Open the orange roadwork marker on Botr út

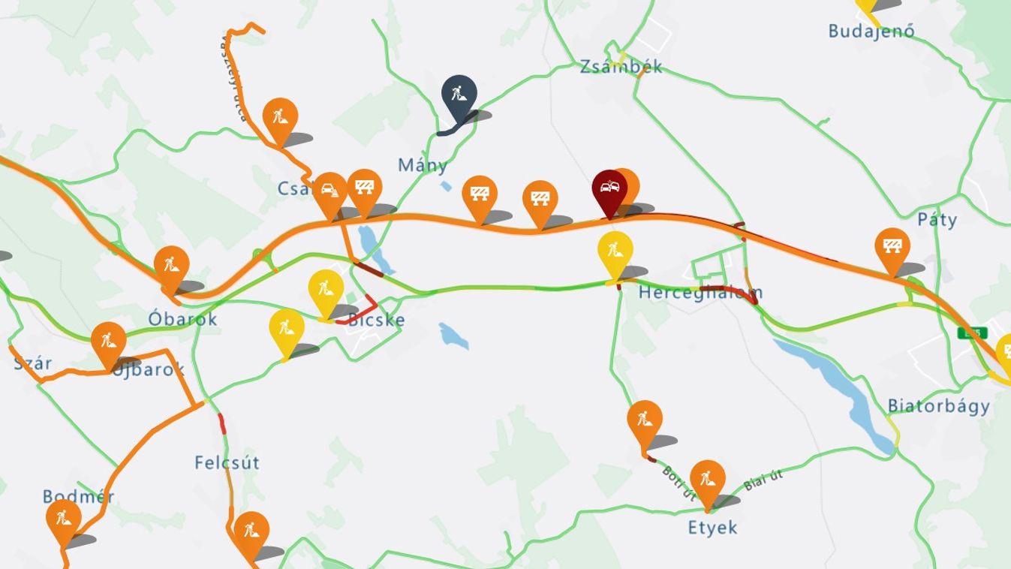[x=645, y=421]
